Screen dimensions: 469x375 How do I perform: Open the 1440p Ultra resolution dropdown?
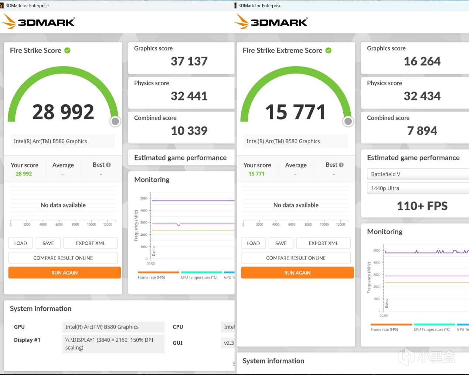coord(418,188)
